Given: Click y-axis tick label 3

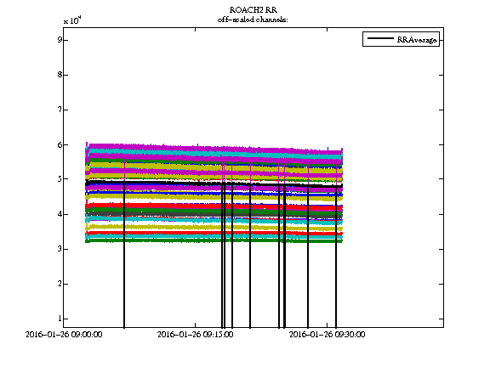Looking at the screenshot, I should (x=60, y=249).
